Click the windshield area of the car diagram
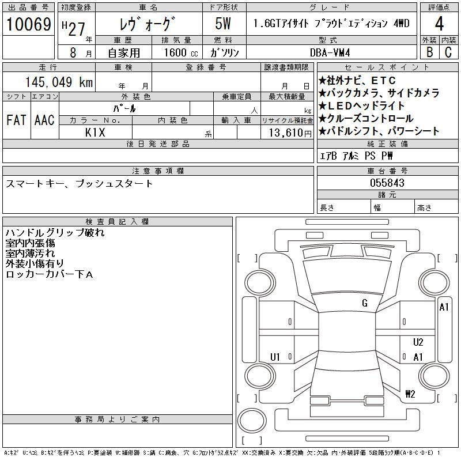 [347, 277]
